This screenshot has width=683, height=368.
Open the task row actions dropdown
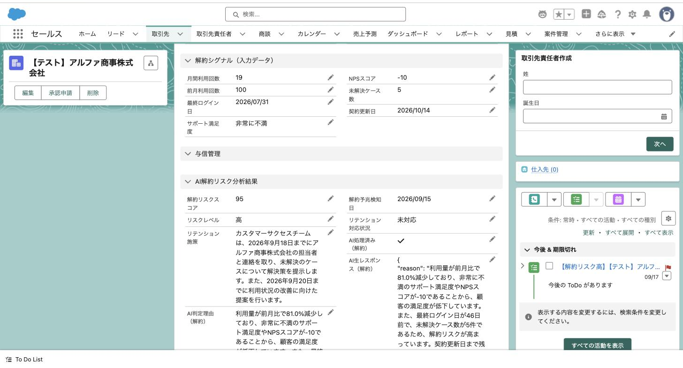tap(666, 276)
